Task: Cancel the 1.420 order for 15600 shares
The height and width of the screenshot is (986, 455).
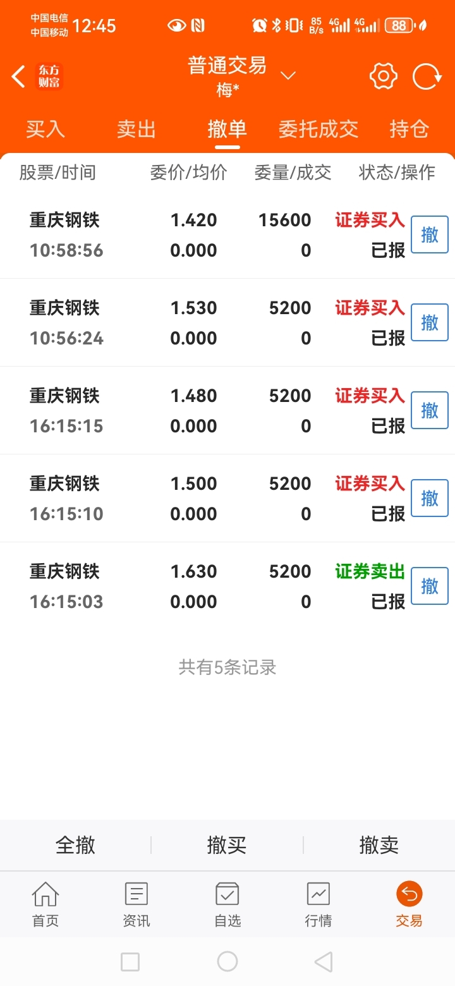Action: point(430,234)
